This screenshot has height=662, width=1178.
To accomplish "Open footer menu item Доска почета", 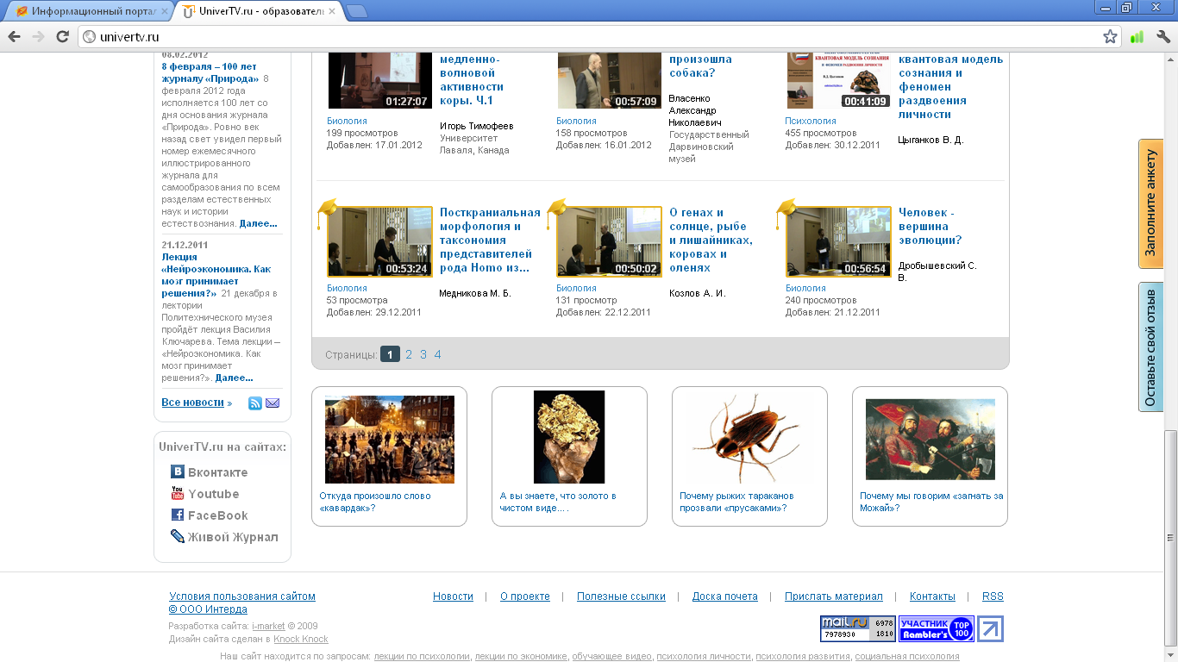I will [725, 596].
